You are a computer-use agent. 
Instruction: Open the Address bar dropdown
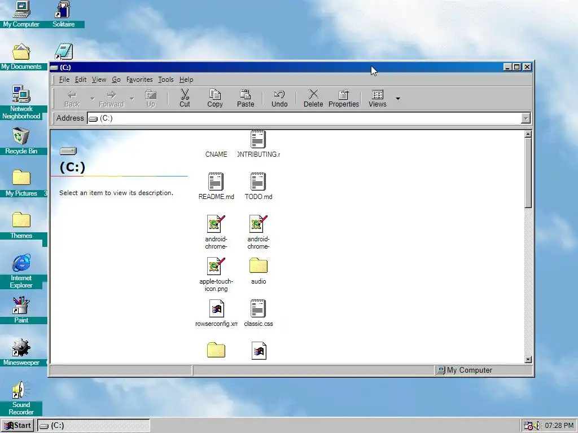pyautogui.click(x=526, y=118)
